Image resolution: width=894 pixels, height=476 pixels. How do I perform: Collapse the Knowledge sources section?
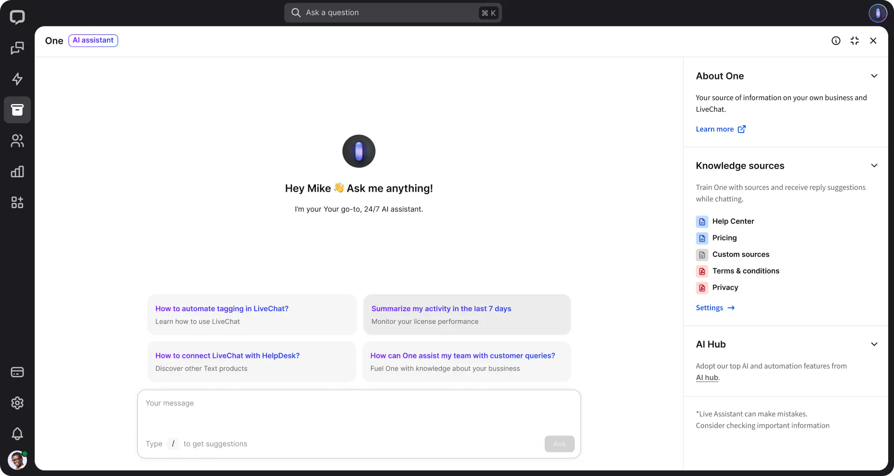(874, 165)
